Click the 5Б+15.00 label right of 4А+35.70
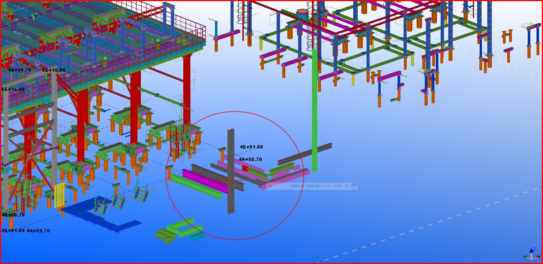Viewport: 543px width, 264px height. [x=54, y=70]
